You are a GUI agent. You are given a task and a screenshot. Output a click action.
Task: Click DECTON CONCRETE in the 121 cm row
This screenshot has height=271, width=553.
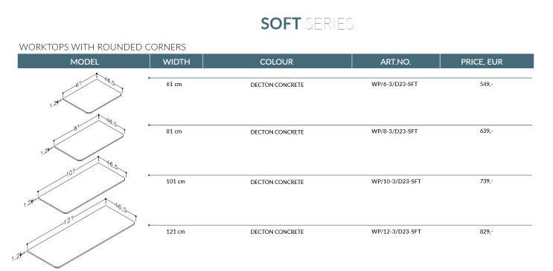tap(277, 232)
